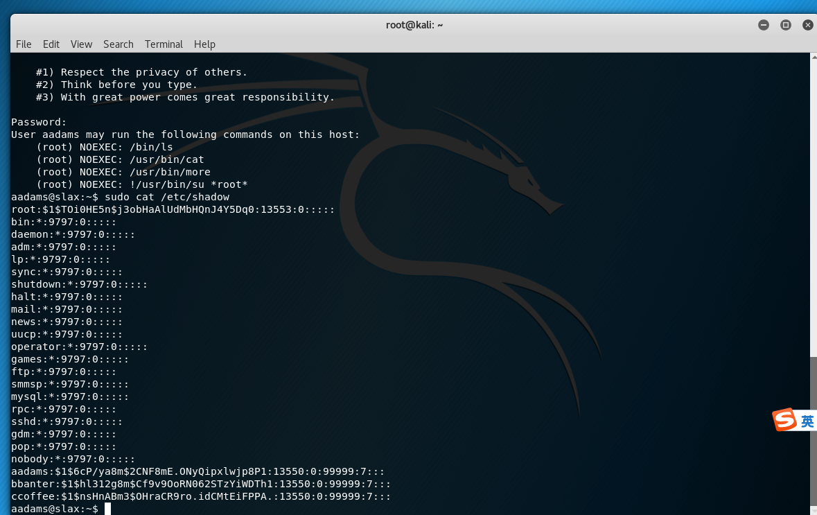This screenshot has width=817, height=515.
Task: Click the '(root) NOEXEC: /bin/ls' line
Action: [x=104, y=147]
